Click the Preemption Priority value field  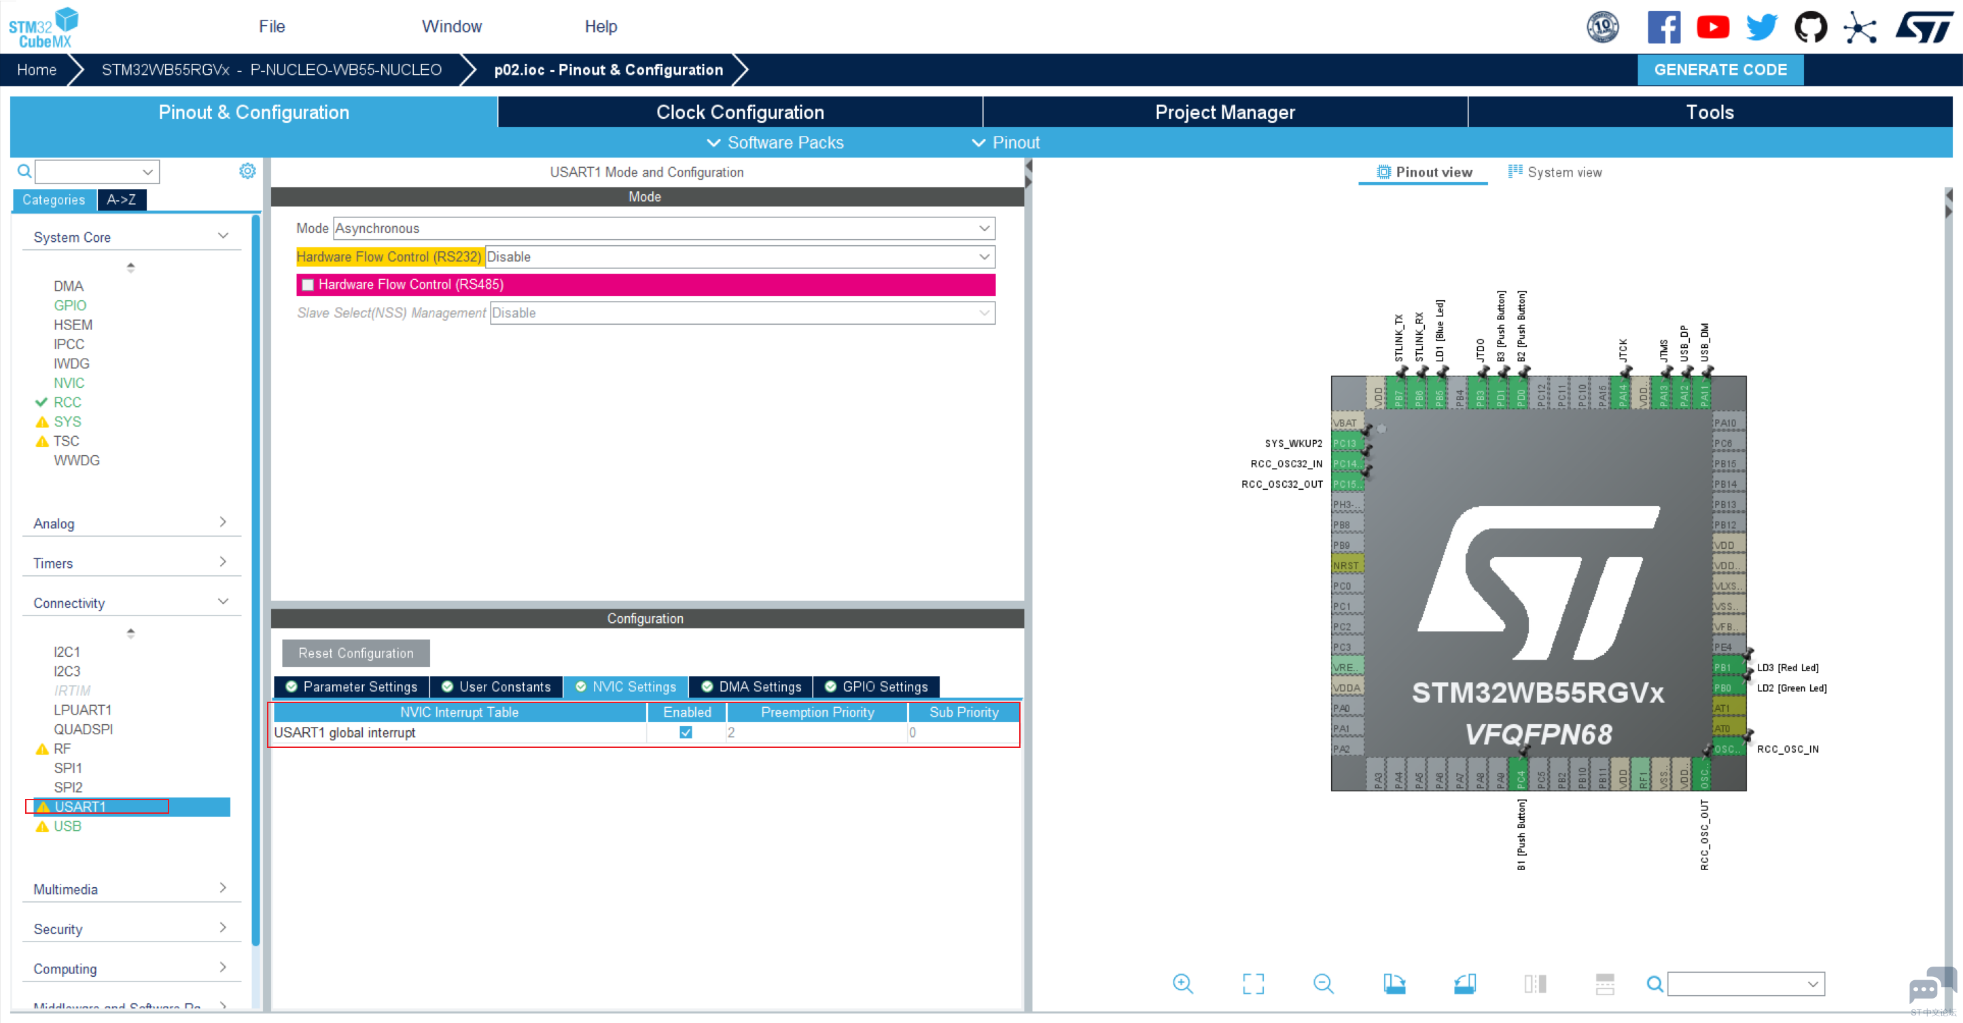[x=817, y=733]
